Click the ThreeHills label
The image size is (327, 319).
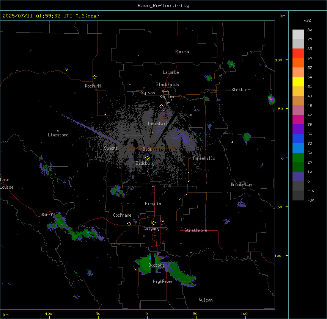click(x=204, y=158)
